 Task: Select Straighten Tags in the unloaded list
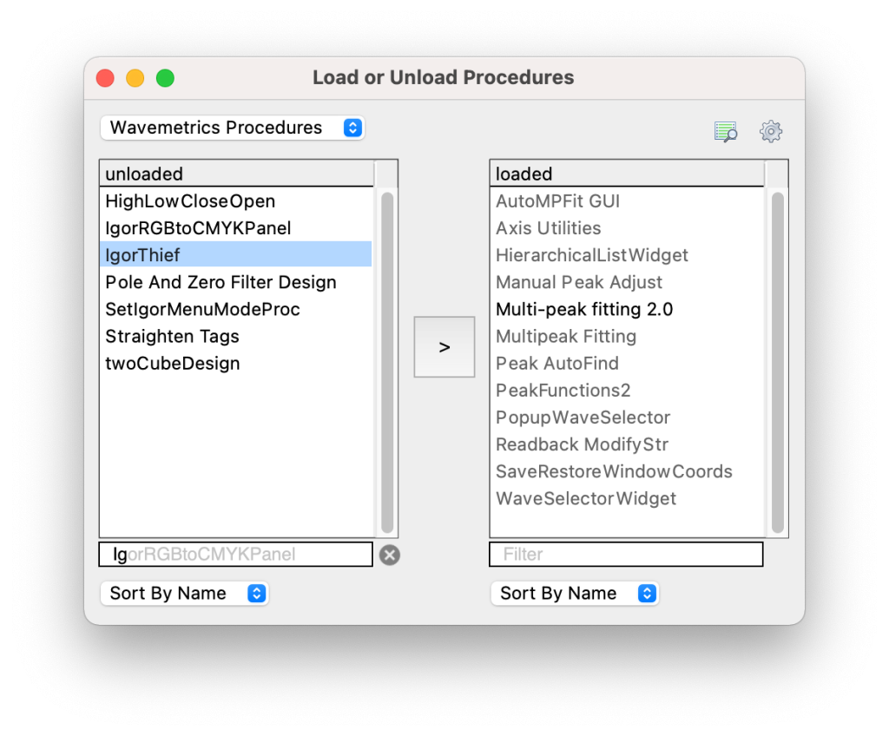point(236,336)
